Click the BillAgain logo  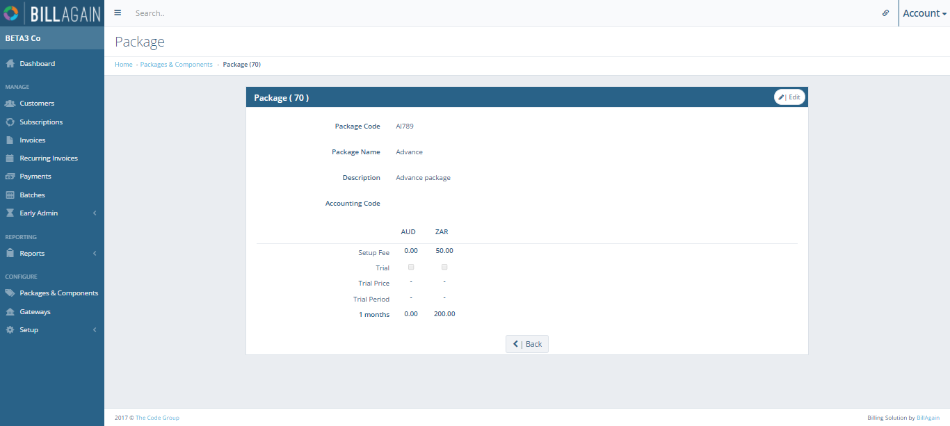pos(52,13)
